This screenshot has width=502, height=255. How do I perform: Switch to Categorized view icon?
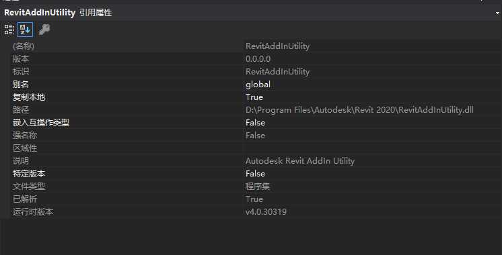(9, 30)
